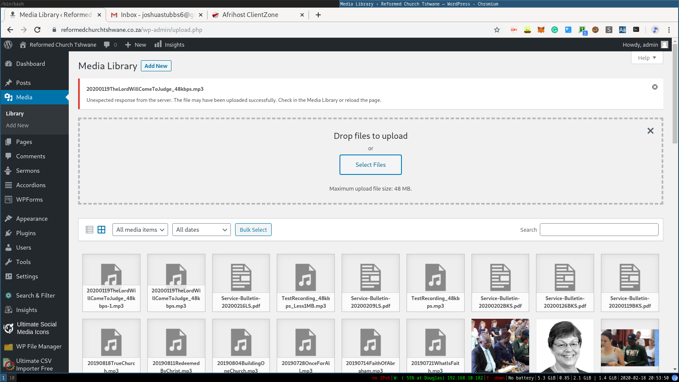Open a new browser tab with plus icon
The width and height of the screenshot is (679, 382).
tap(318, 15)
